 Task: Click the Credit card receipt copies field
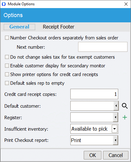pos(94,94)
